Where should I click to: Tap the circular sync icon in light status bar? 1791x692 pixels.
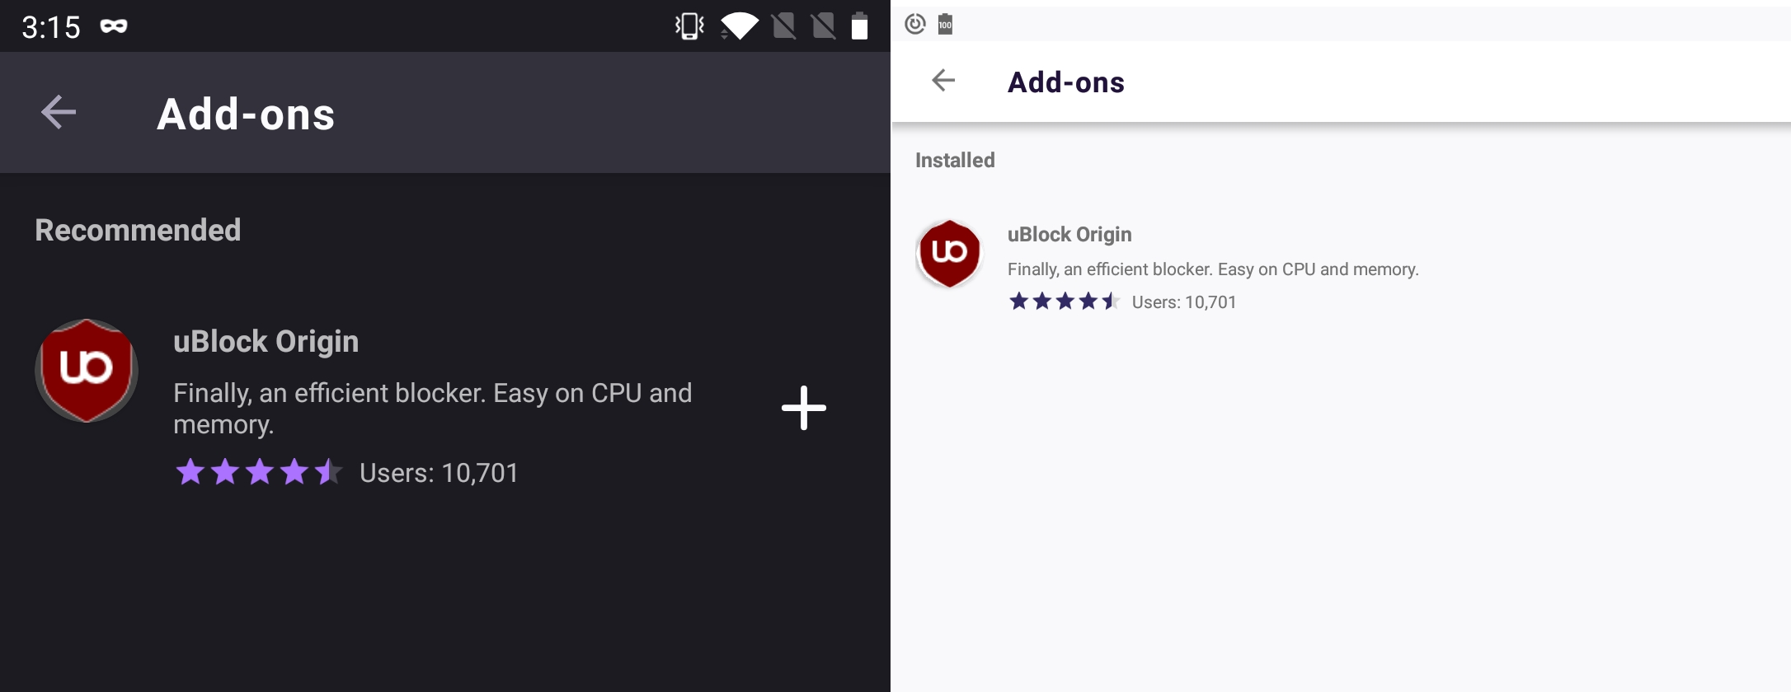915,24
